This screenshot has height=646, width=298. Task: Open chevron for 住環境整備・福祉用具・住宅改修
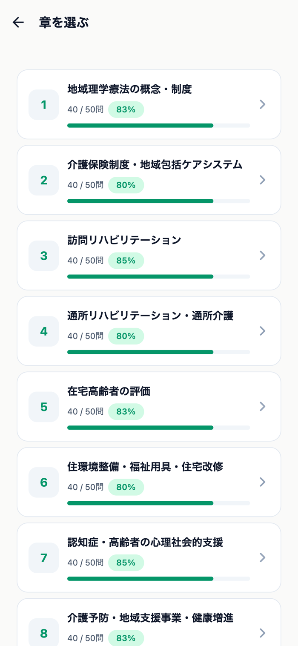[x=263, y=482]
